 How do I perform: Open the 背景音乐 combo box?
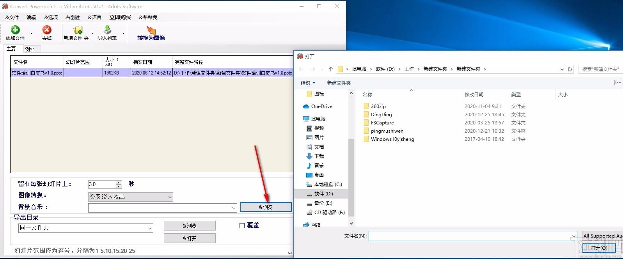163,208
